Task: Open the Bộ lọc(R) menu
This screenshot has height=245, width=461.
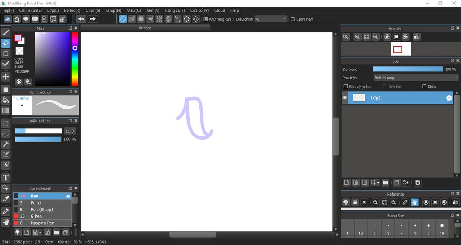Action: [72, 10]
